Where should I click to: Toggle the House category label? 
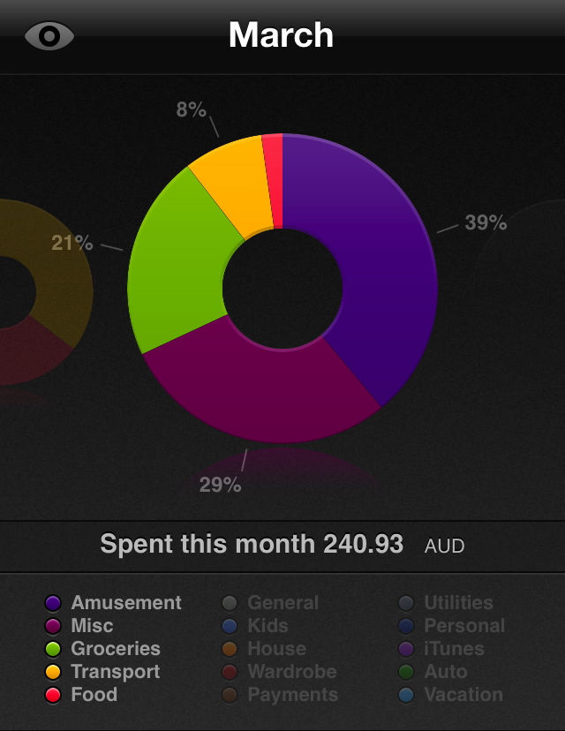(x=276, y=649)
